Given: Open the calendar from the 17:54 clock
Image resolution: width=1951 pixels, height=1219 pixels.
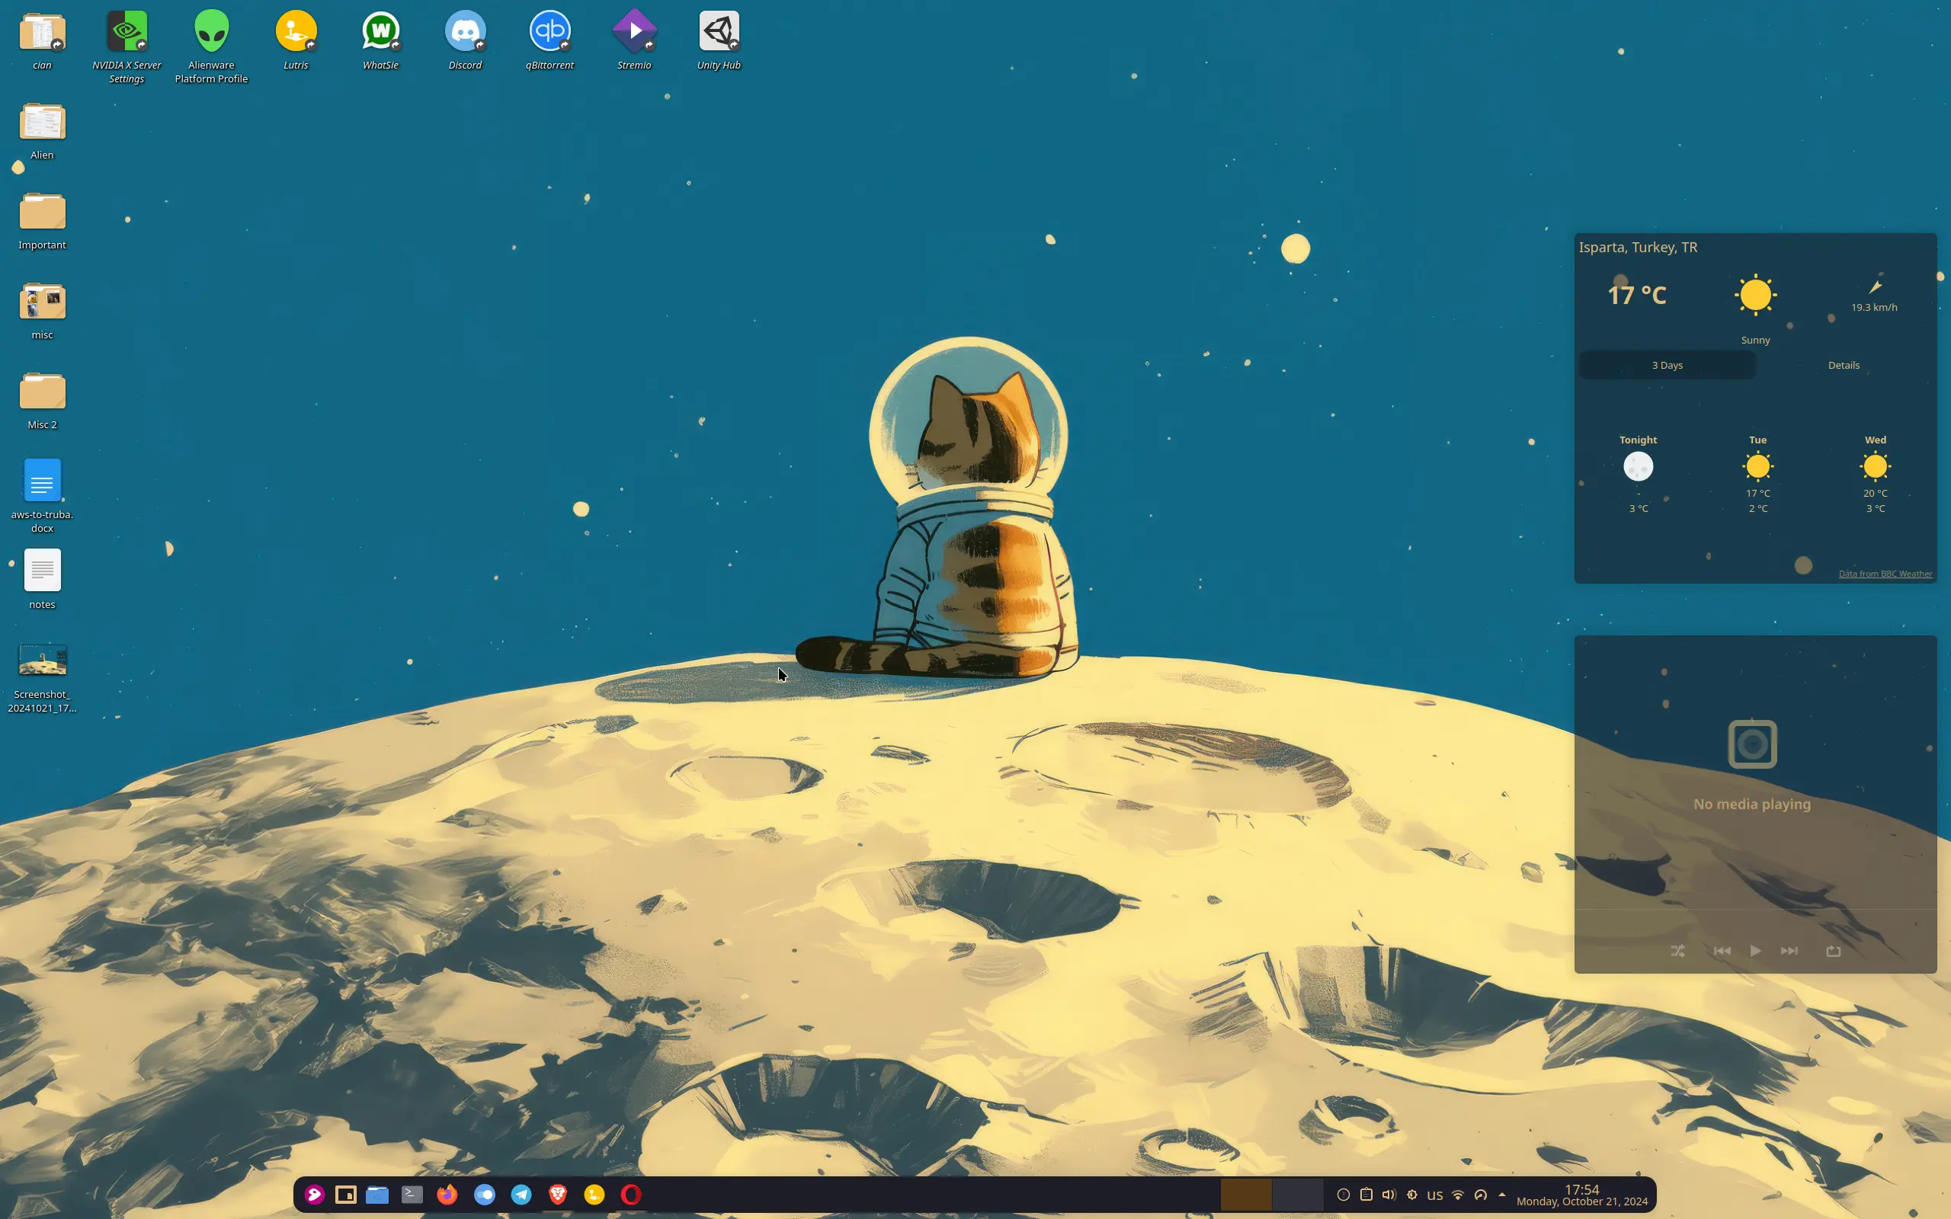Looking at the screenshot, I should point(1582,1195).
